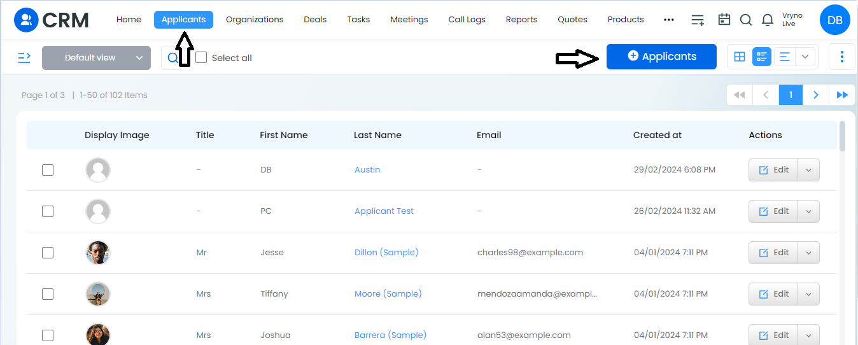The image size is (858, 345).
Task: Click Austin's blank display avatar
Action: click(x=98, y=170)
